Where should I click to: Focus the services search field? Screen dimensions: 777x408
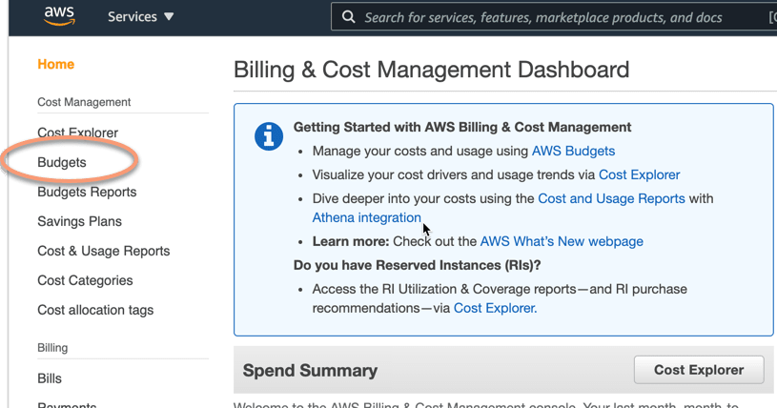[x=554, y=17]
